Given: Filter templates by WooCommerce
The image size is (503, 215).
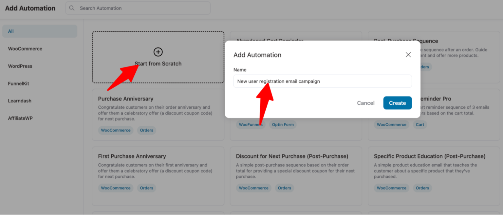Looking at the screenshot, I should tap(25, 48).
